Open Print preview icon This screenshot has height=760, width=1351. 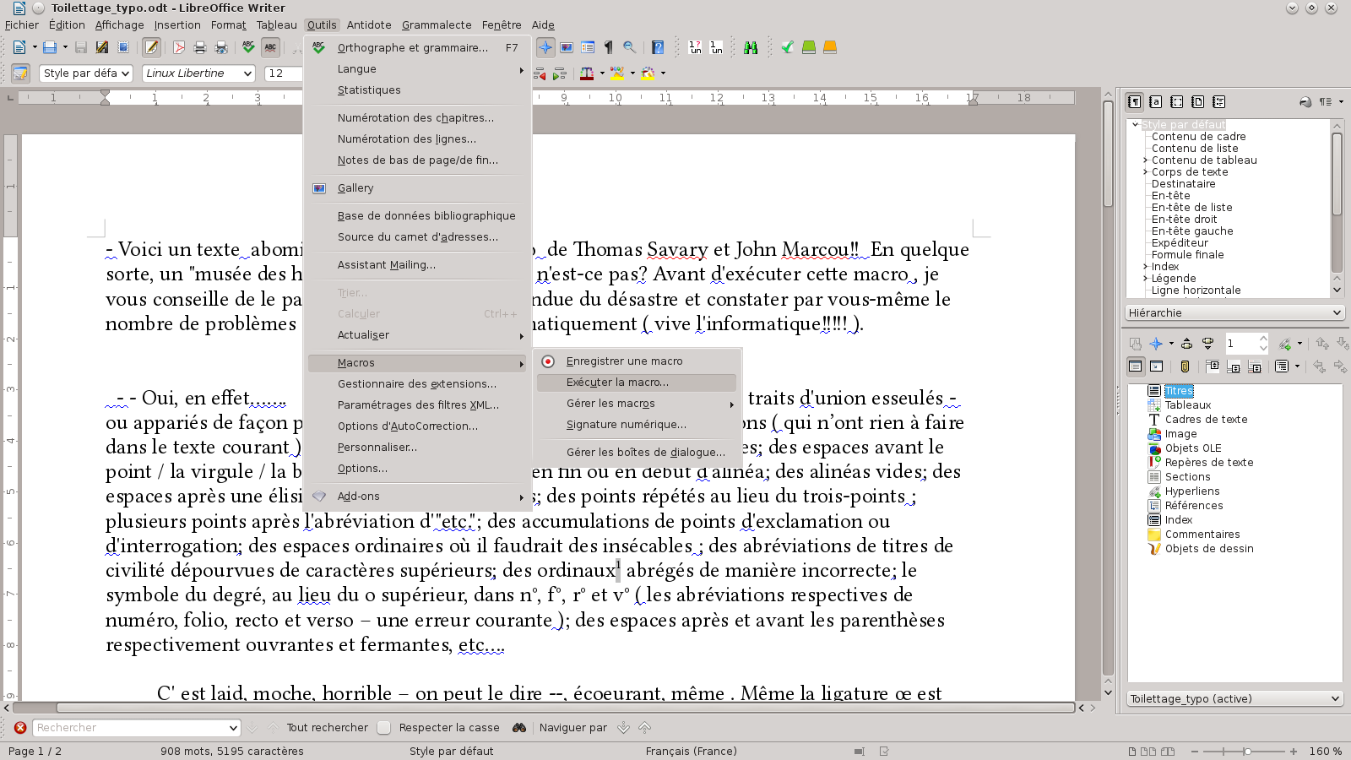pyautogui.click(x=221, y=48)
